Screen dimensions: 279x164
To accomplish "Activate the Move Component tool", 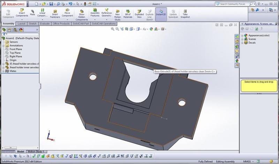I will 67,13.
